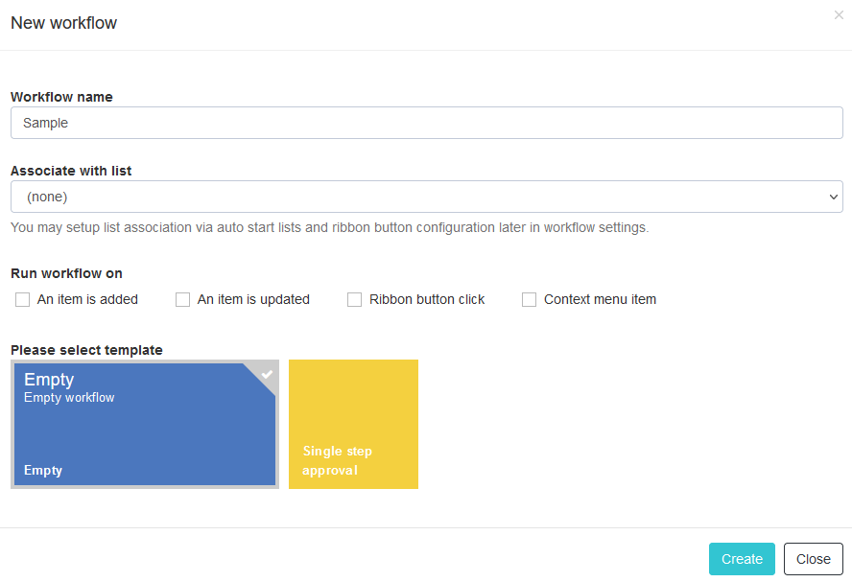
Task: Expand the list dropdown using the chevron arrow
Action: (x=833, y=197)
